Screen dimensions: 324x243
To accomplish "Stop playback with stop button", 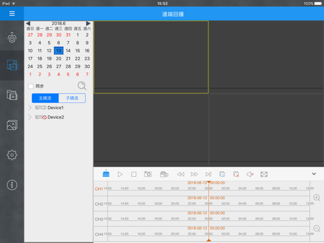I will (134, 174).
